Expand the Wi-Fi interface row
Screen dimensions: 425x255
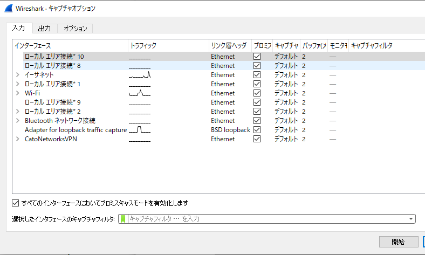18,93
